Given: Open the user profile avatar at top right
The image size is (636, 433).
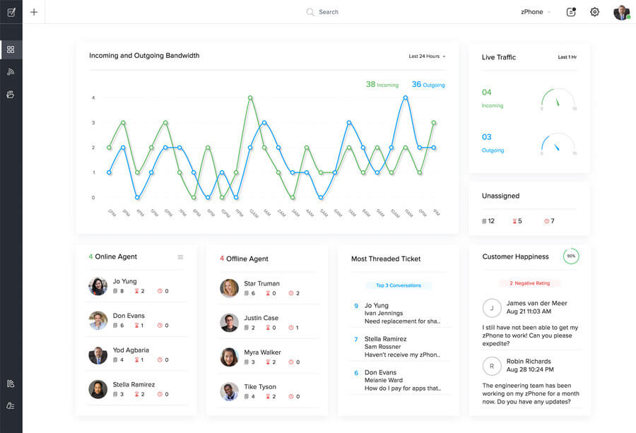Looking at the screenshot, I should (x=621, y=12).
